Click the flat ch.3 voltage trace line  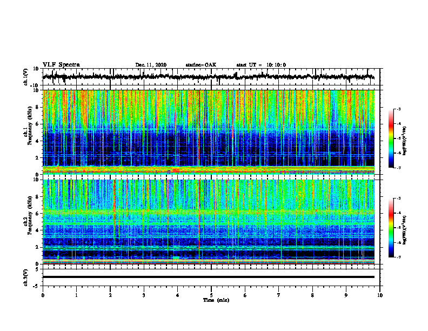point(209,277)
